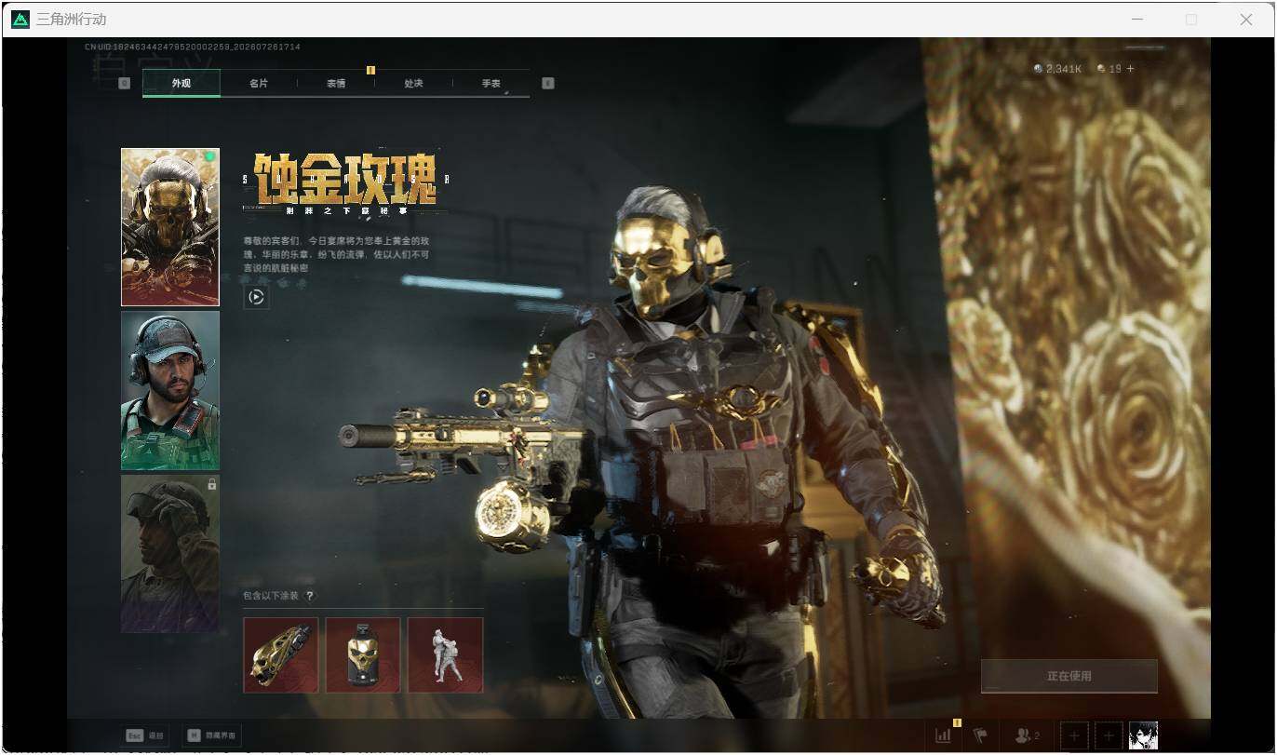Select the bearded operator with cap skin

tap(170, 390)
